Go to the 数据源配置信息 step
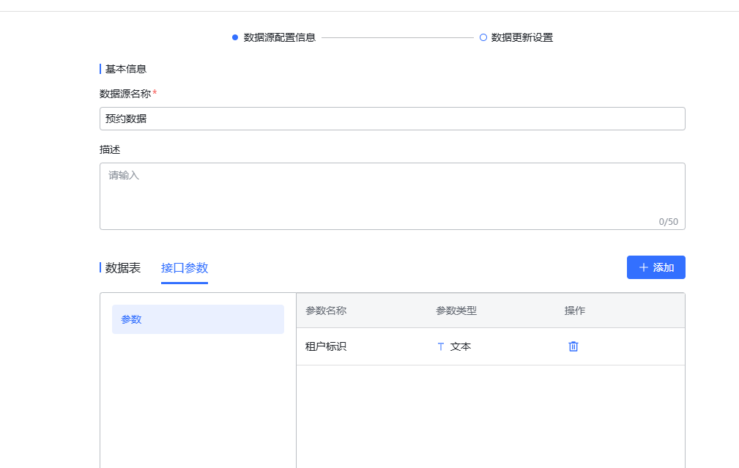 (x=274, y=37)
